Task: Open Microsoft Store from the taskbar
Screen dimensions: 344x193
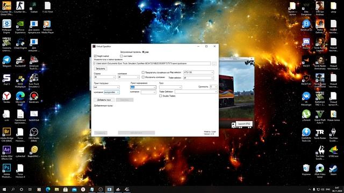Action: (66, 189)
